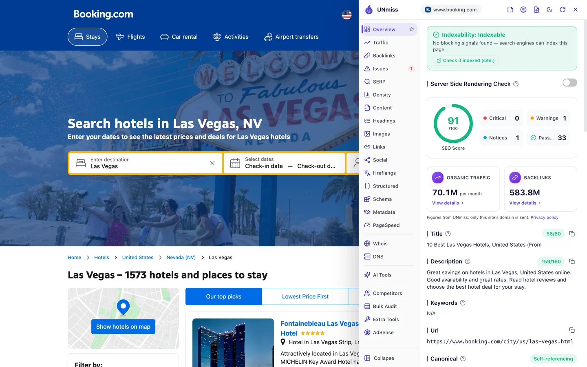This screenshot has width=587, height=367.
Task: Select the Car rental tab
Action: click(x=179, y=37)
